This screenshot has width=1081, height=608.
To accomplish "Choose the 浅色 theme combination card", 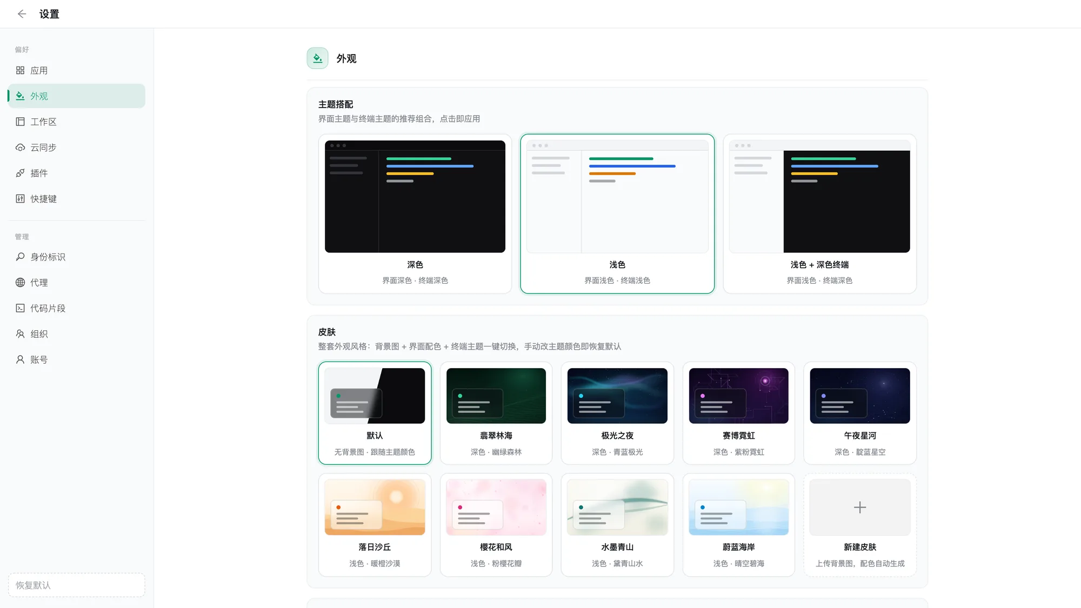I will [x=617, y=214].
